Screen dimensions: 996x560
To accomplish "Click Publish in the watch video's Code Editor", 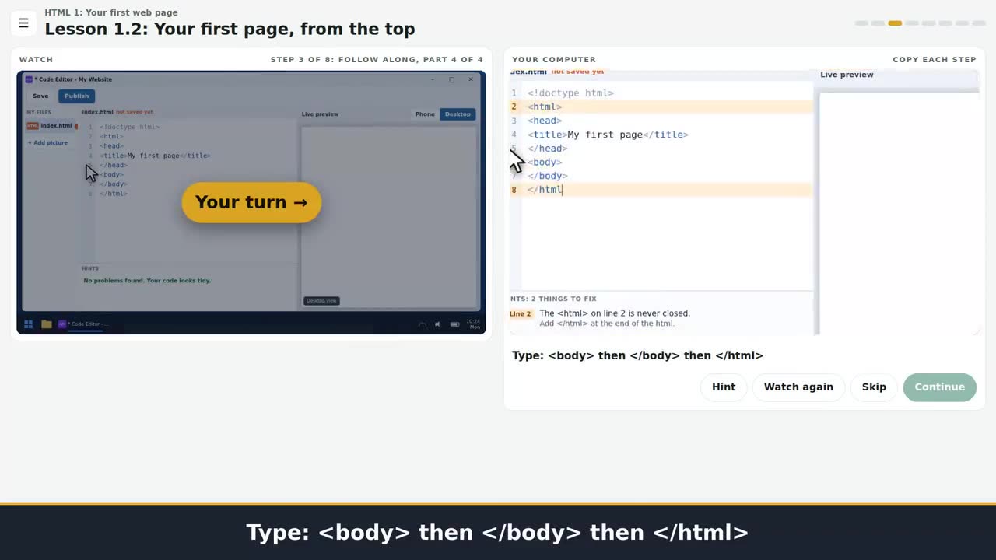I will 76,96.
